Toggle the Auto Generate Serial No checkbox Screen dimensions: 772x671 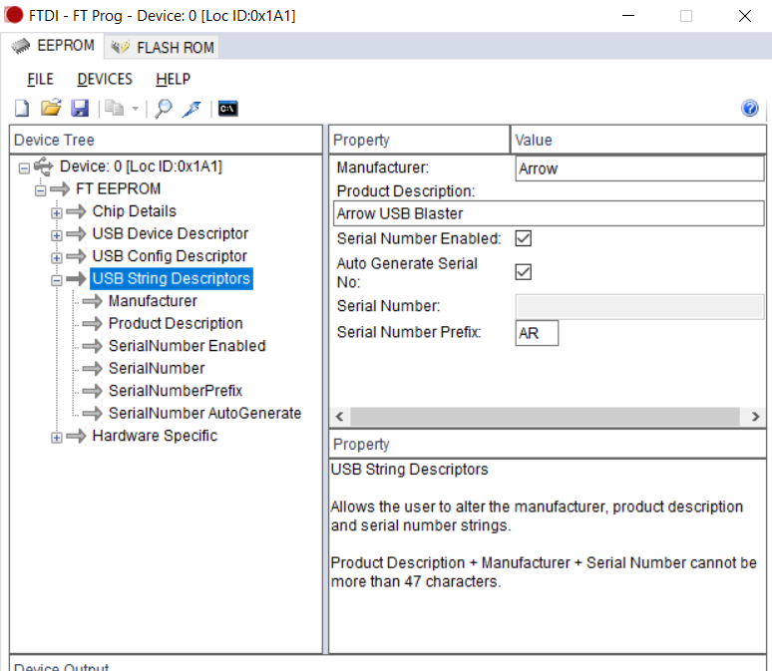click(523, 272)
